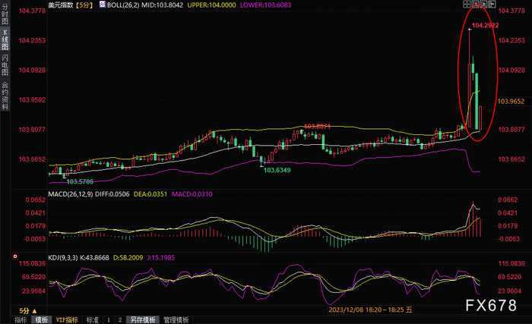Click the DEA:0.0351 value
Image resolution: width=532 pixels, height=324 pixels.
(150, 194)
